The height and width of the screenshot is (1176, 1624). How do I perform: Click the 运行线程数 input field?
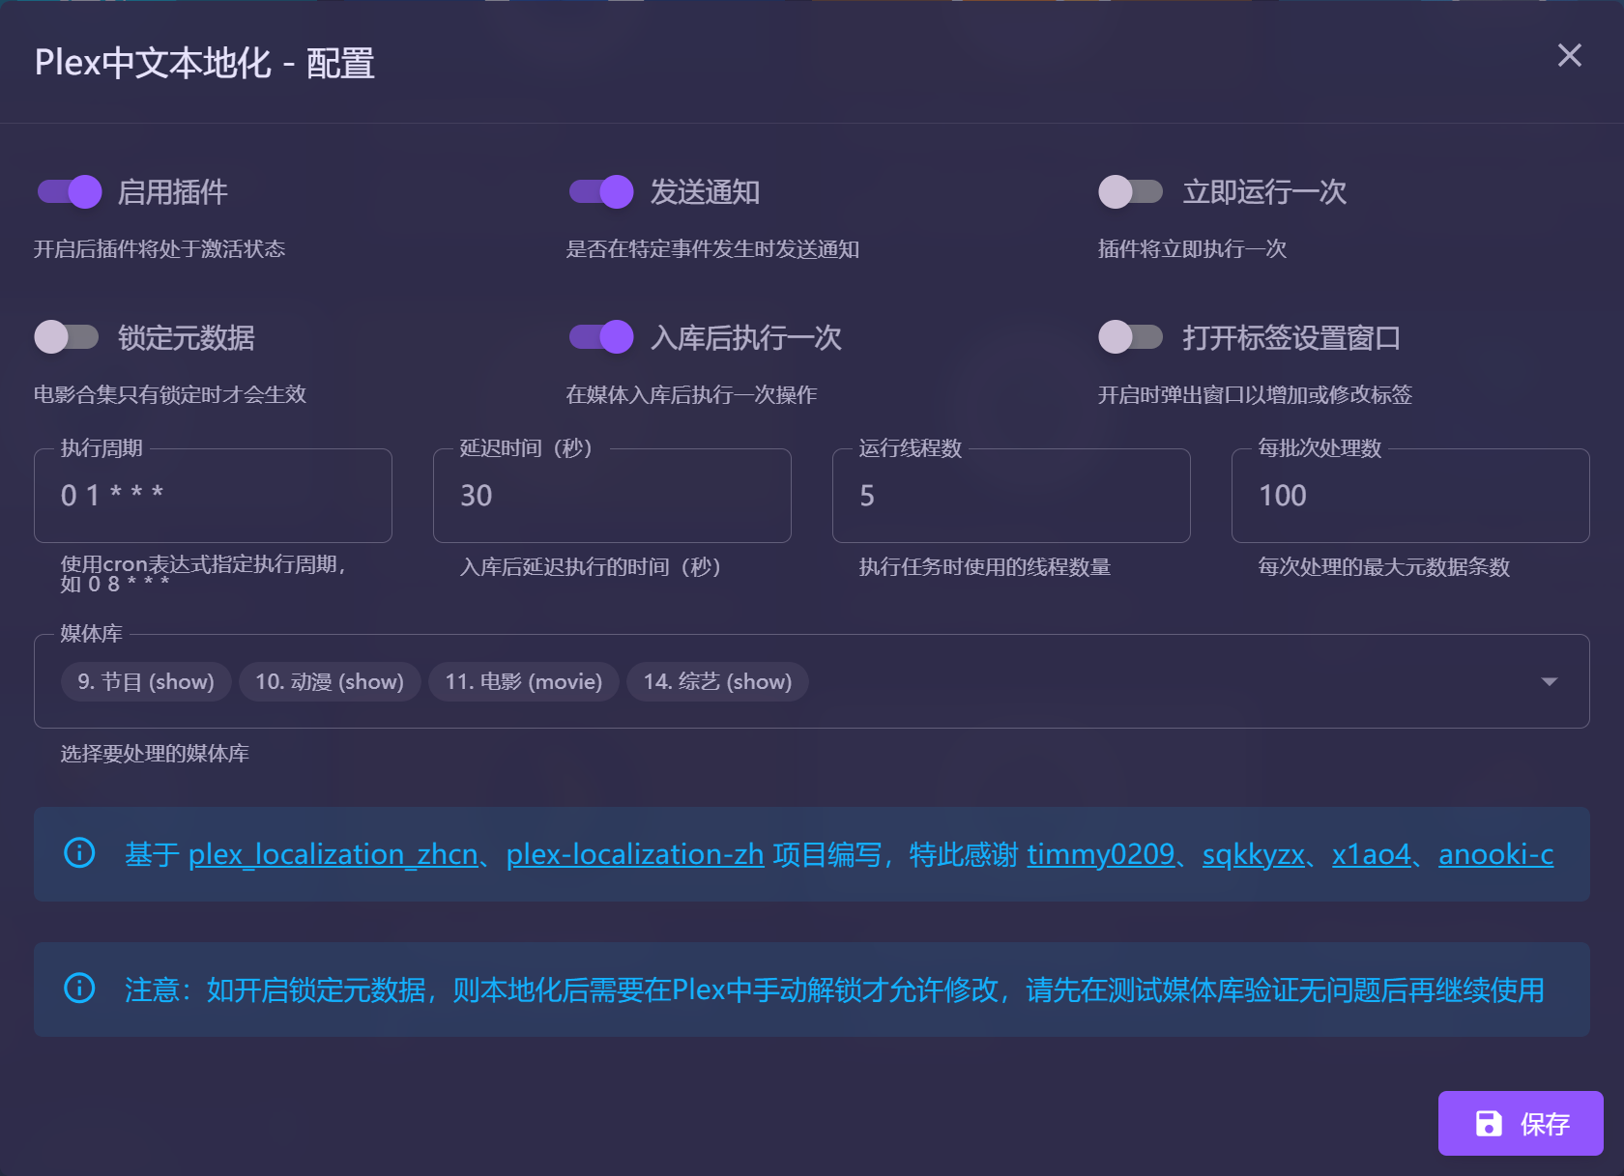coord(1011,496)
